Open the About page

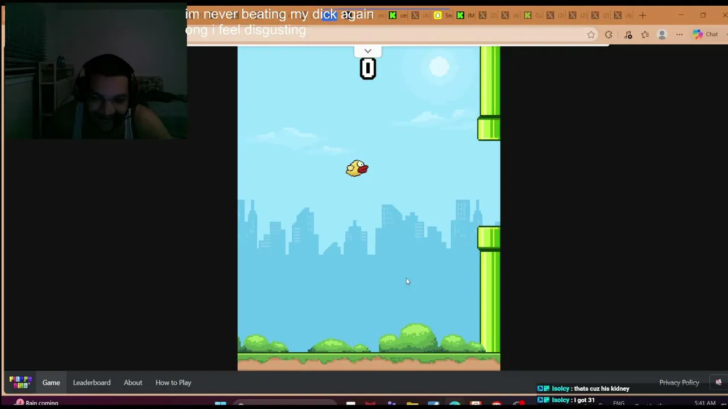point(133,382)
